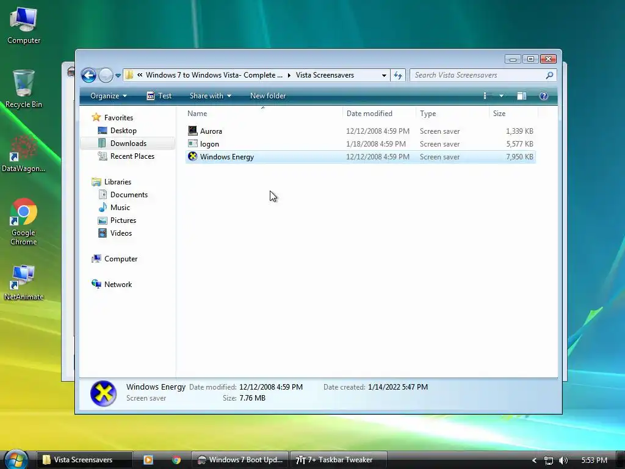Click Computer in navigation pane
625x469 pixels.
click(x=121, y=259)
